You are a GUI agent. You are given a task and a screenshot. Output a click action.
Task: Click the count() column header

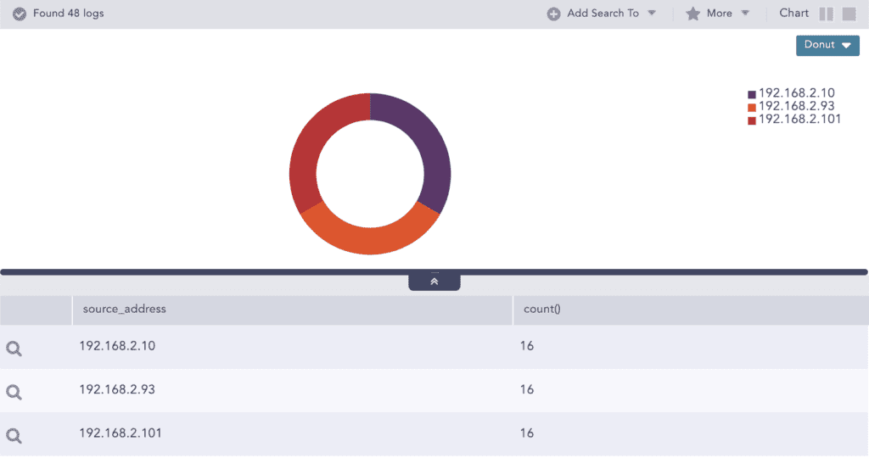[x=542, y=310]
